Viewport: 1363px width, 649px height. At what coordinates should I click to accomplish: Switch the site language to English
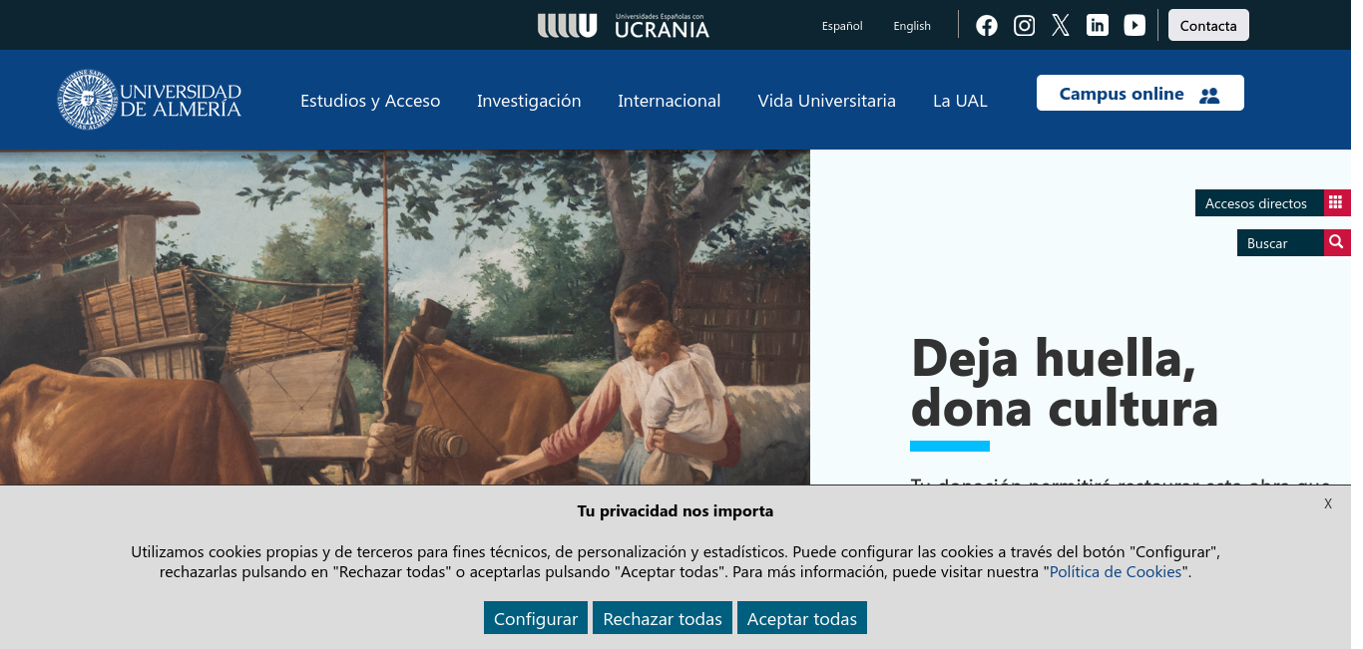(912, 26)
